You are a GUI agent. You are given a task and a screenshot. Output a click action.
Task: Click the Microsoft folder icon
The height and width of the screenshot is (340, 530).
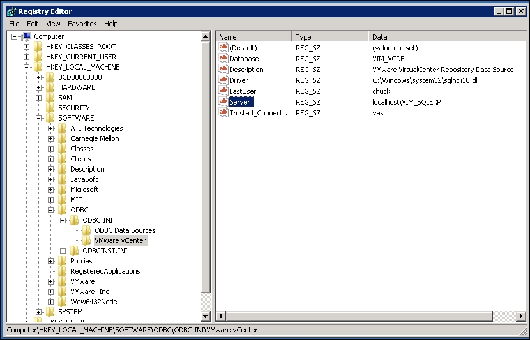(62, 189)
